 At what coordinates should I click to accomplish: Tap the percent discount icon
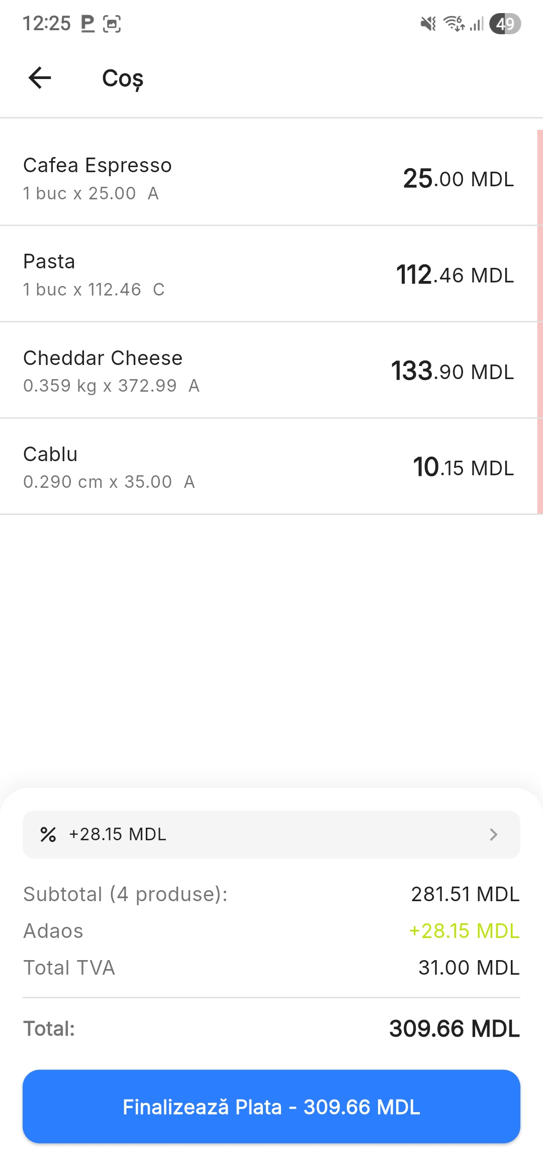tap(48, 834)
